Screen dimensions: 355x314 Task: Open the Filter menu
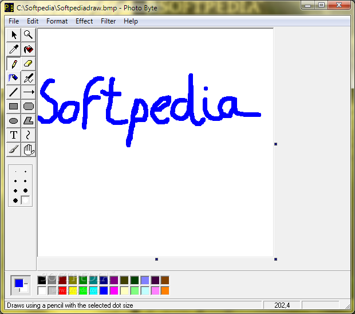point(108,21)
